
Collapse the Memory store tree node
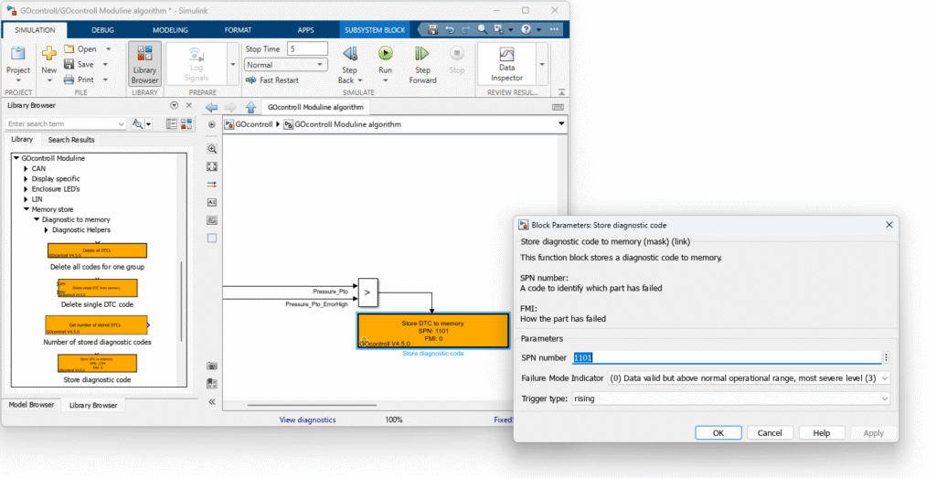tap(27, 209)
